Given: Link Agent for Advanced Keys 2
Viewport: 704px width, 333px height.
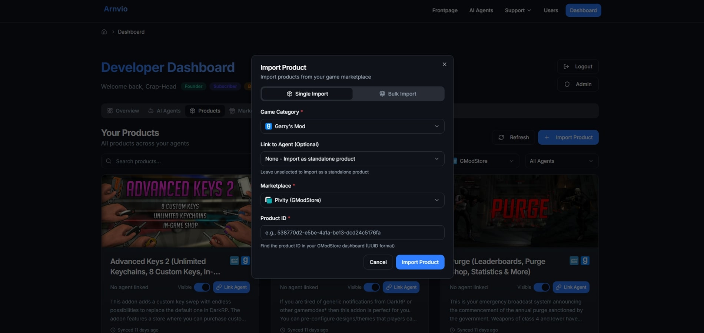Looking at the screenshot, I should [231, 287].
